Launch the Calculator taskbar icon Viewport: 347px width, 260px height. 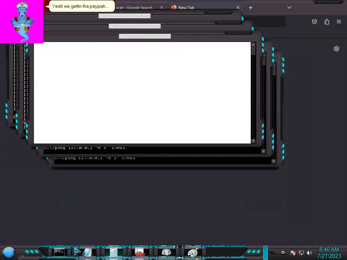coord(113,253)
